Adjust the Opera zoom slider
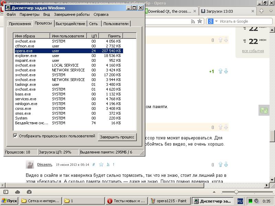The width and height of the screenshot is (275, 206). click(x=236, y=192)
